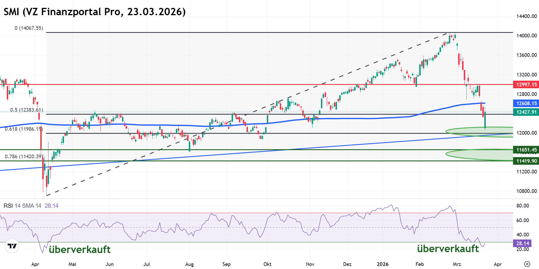Click the red 12997.15 price label
Viewport: 539px width, 269px height.
tap(526, 85)
